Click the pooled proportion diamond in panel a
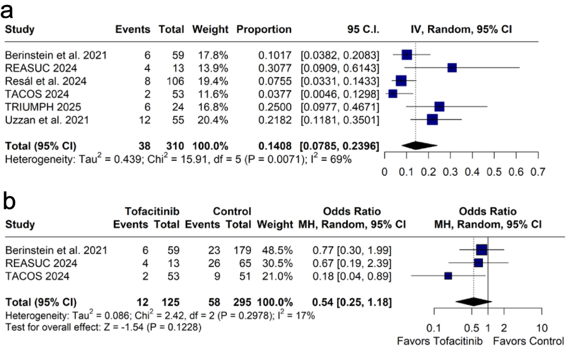The image size is (568, 352). coord(419,145)
